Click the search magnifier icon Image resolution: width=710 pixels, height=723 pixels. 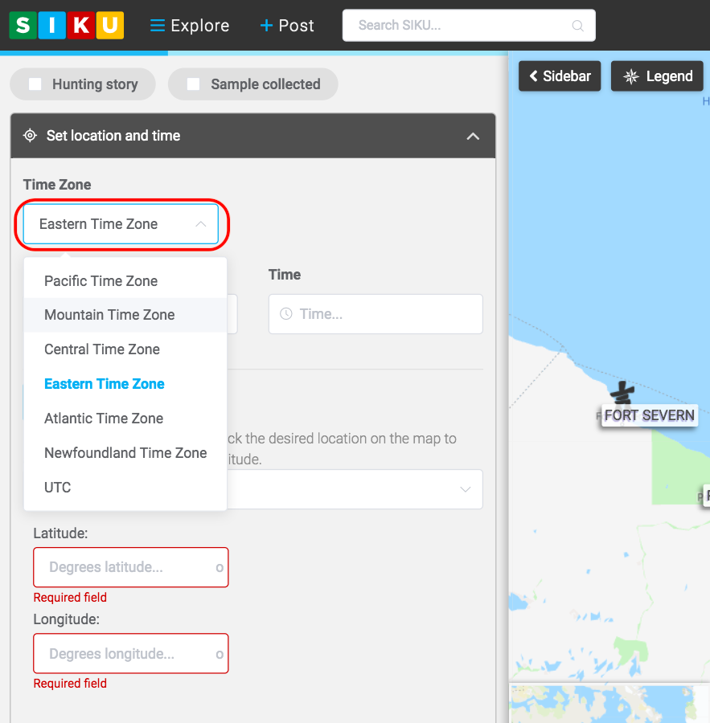577,26
